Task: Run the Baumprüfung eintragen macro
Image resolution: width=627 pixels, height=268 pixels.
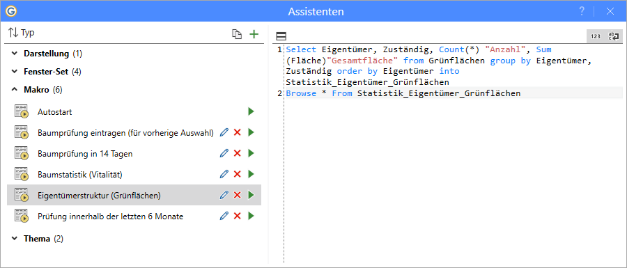Action: (x=251, y=132)
